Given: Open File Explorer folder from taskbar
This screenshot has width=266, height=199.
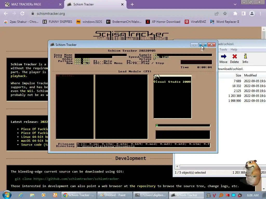Looking at the screenshot, I should (32, 195).
